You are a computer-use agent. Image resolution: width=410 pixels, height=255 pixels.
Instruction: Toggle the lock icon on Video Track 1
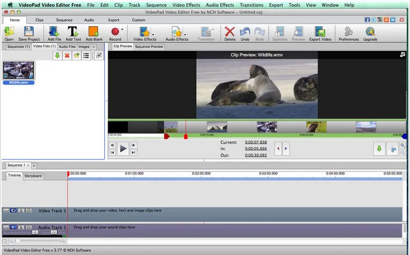(x=29, y=211)
